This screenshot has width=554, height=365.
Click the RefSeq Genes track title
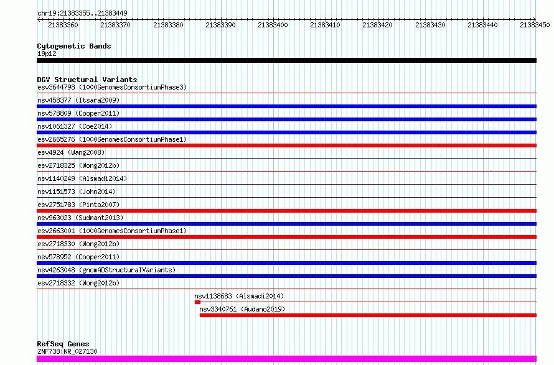click(x=63, y=344)
